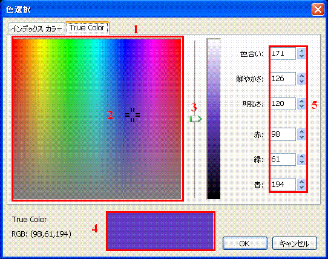Viewport: 328px width, 259px height.
Task: Decrease the 色合い hue value with down arrow
Action: tap(301, 56)
